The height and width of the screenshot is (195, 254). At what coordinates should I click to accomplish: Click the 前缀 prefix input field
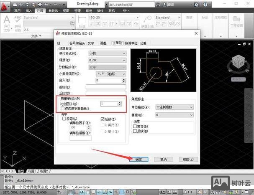pos(105,87)
